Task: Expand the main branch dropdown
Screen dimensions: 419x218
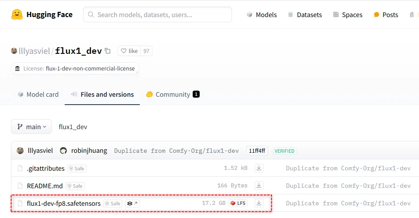Action: [31, 127]
